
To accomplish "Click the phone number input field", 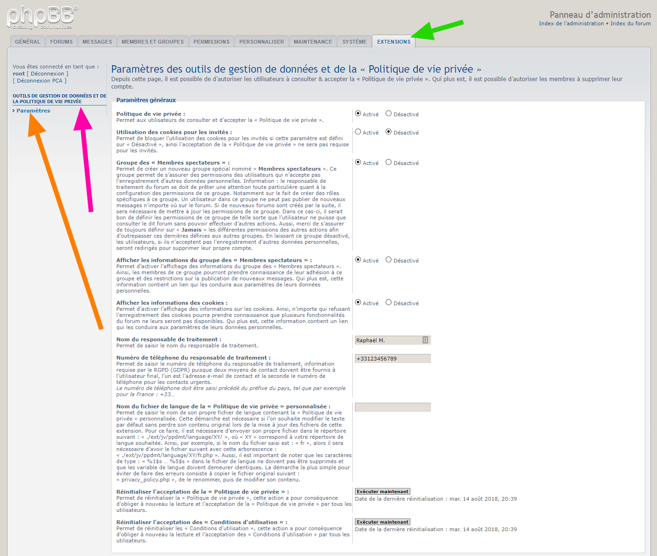I will click(393, 359).
